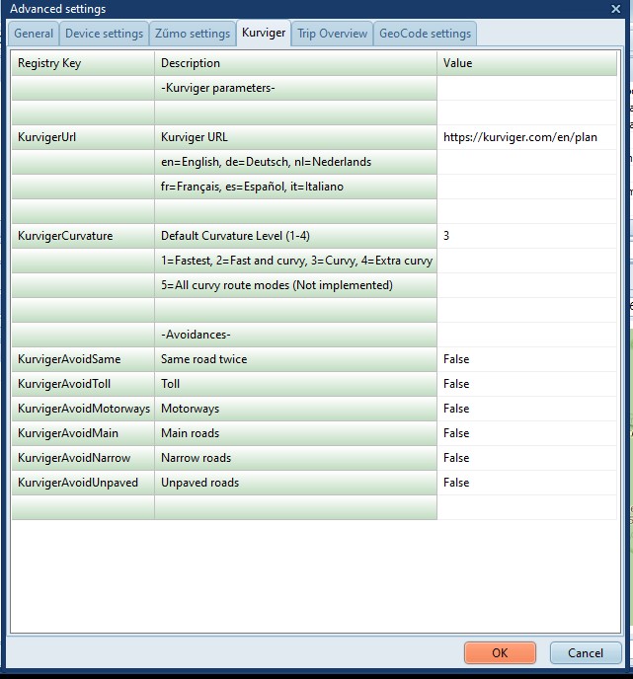Open the Device settings tab

click(104, 34)
